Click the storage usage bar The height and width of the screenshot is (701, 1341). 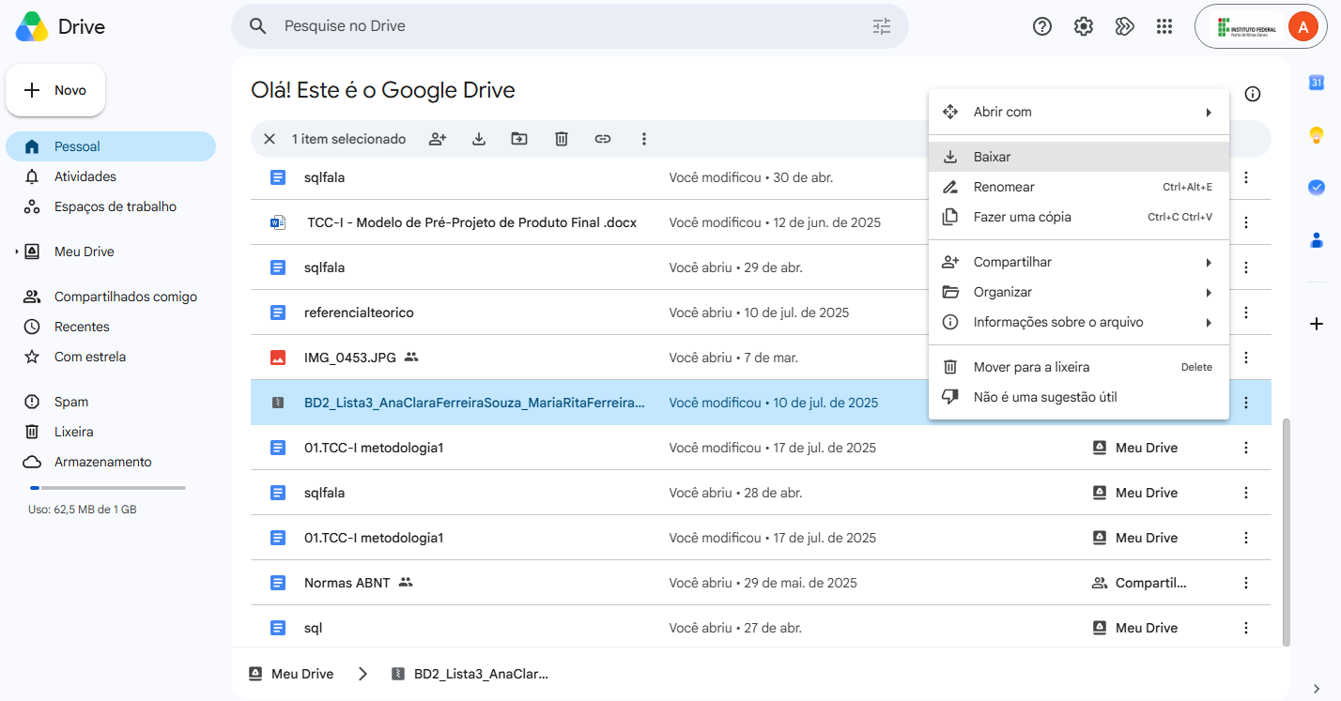pyautogui.click(x=107, y=488)
